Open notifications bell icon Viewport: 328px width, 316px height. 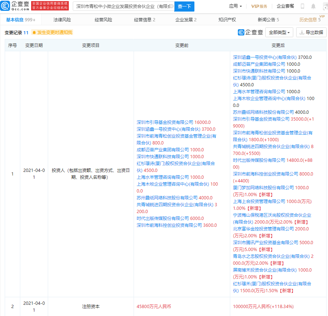tap(313, 6)
